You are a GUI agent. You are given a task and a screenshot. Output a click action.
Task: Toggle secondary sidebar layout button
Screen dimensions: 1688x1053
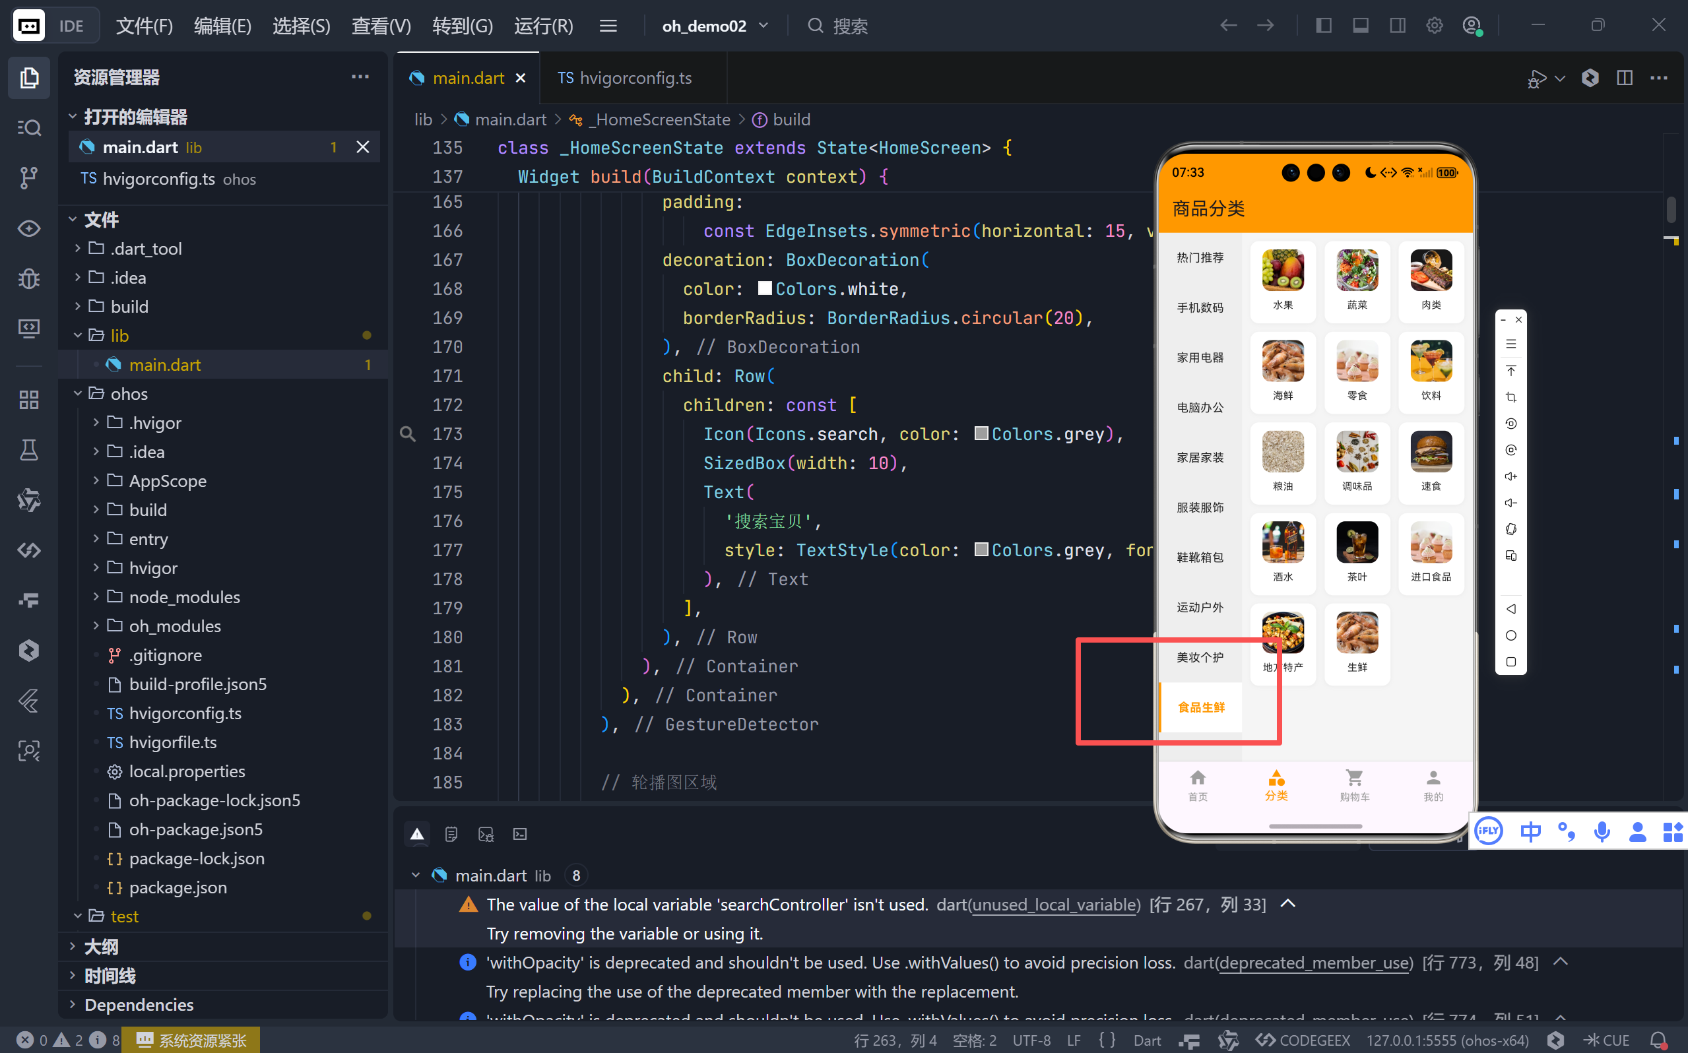[x=1397, y=26]
